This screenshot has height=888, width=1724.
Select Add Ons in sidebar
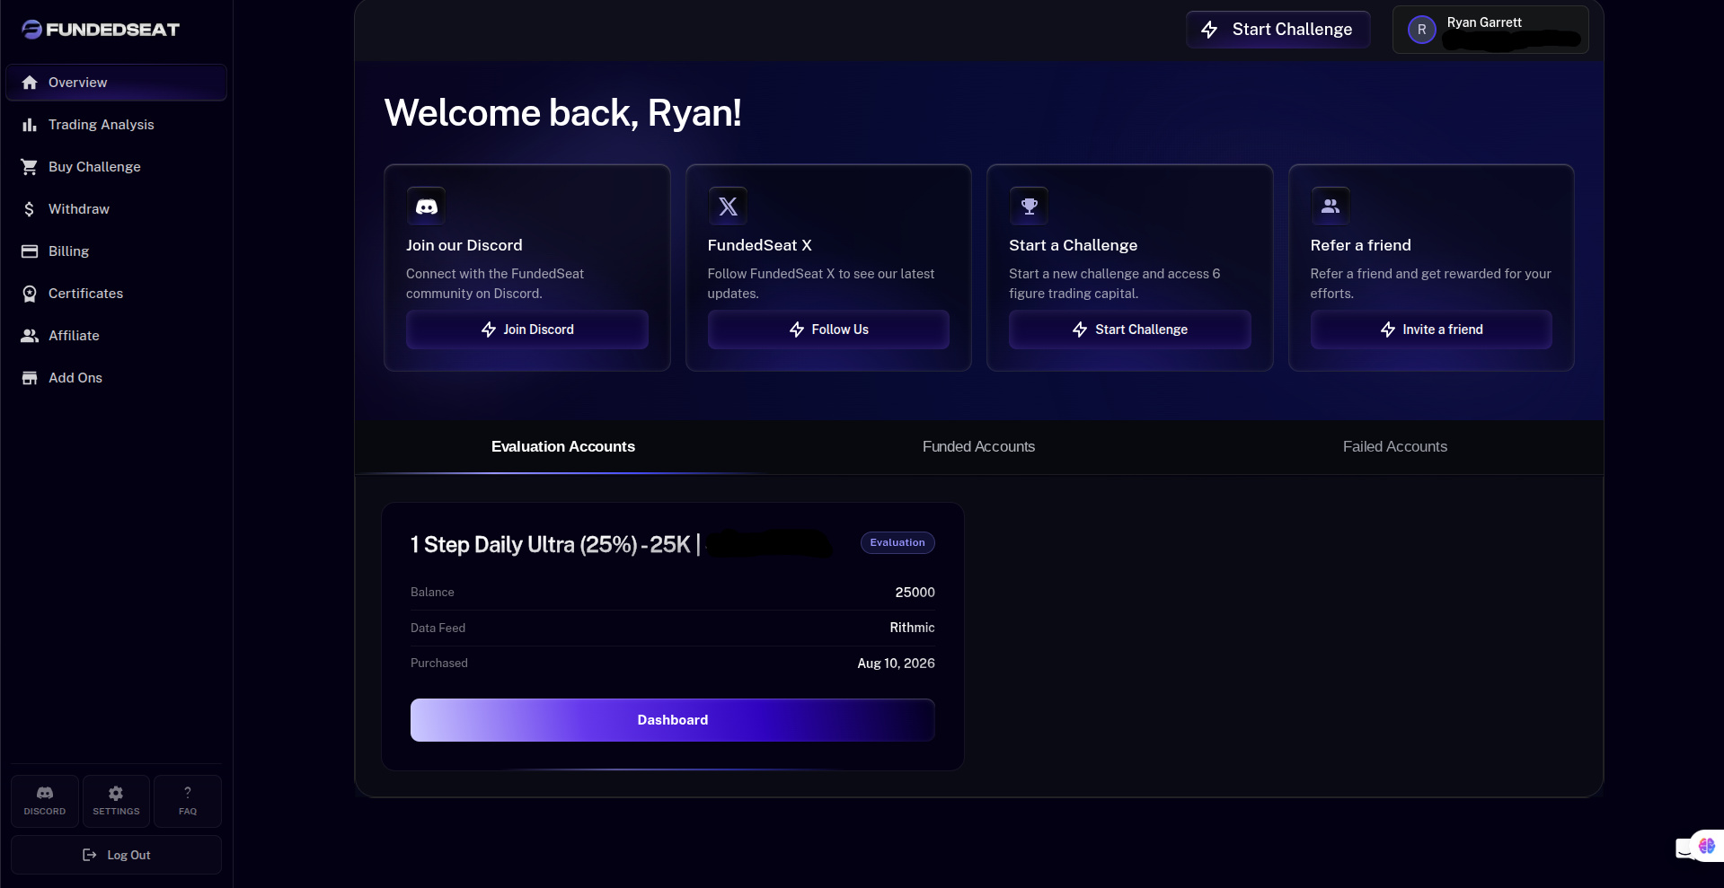coord(116,378)
